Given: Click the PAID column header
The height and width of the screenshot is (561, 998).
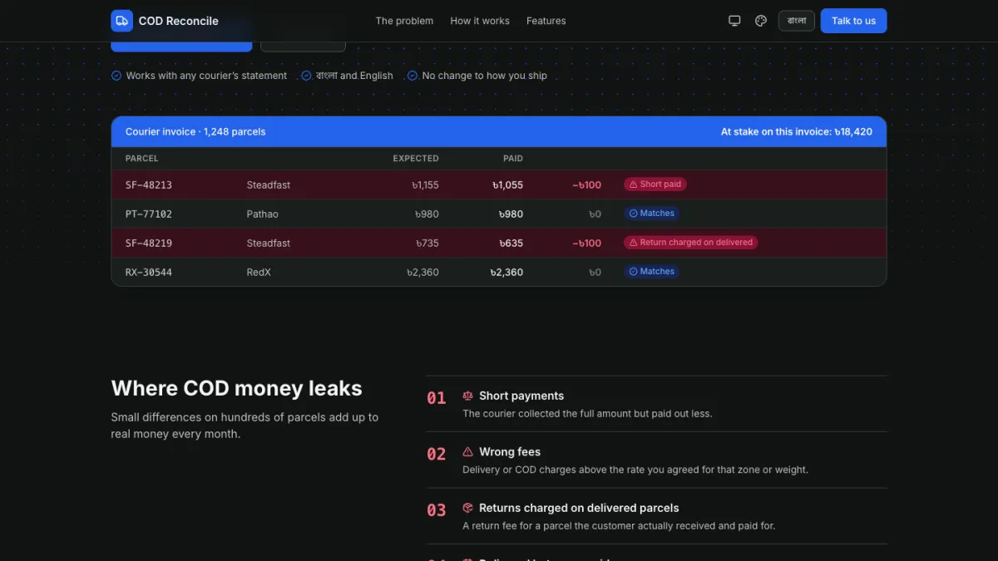Looking at the screenshot, I should tap(513, 159).
